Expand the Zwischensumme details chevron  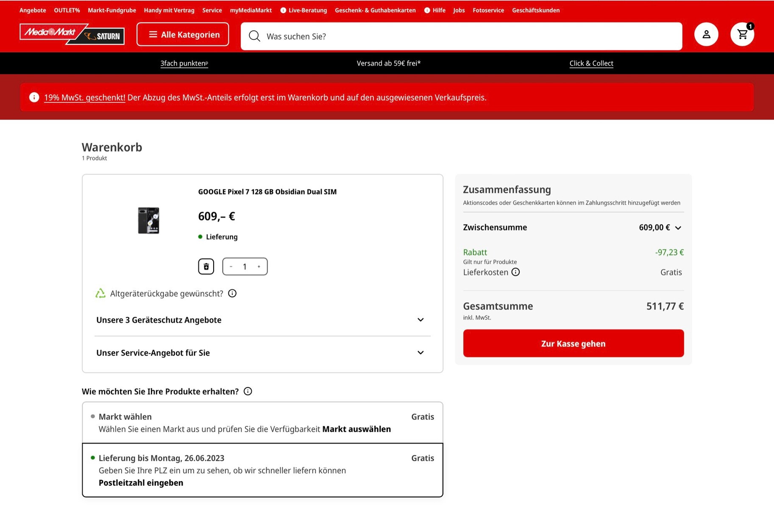click(678, 228)
